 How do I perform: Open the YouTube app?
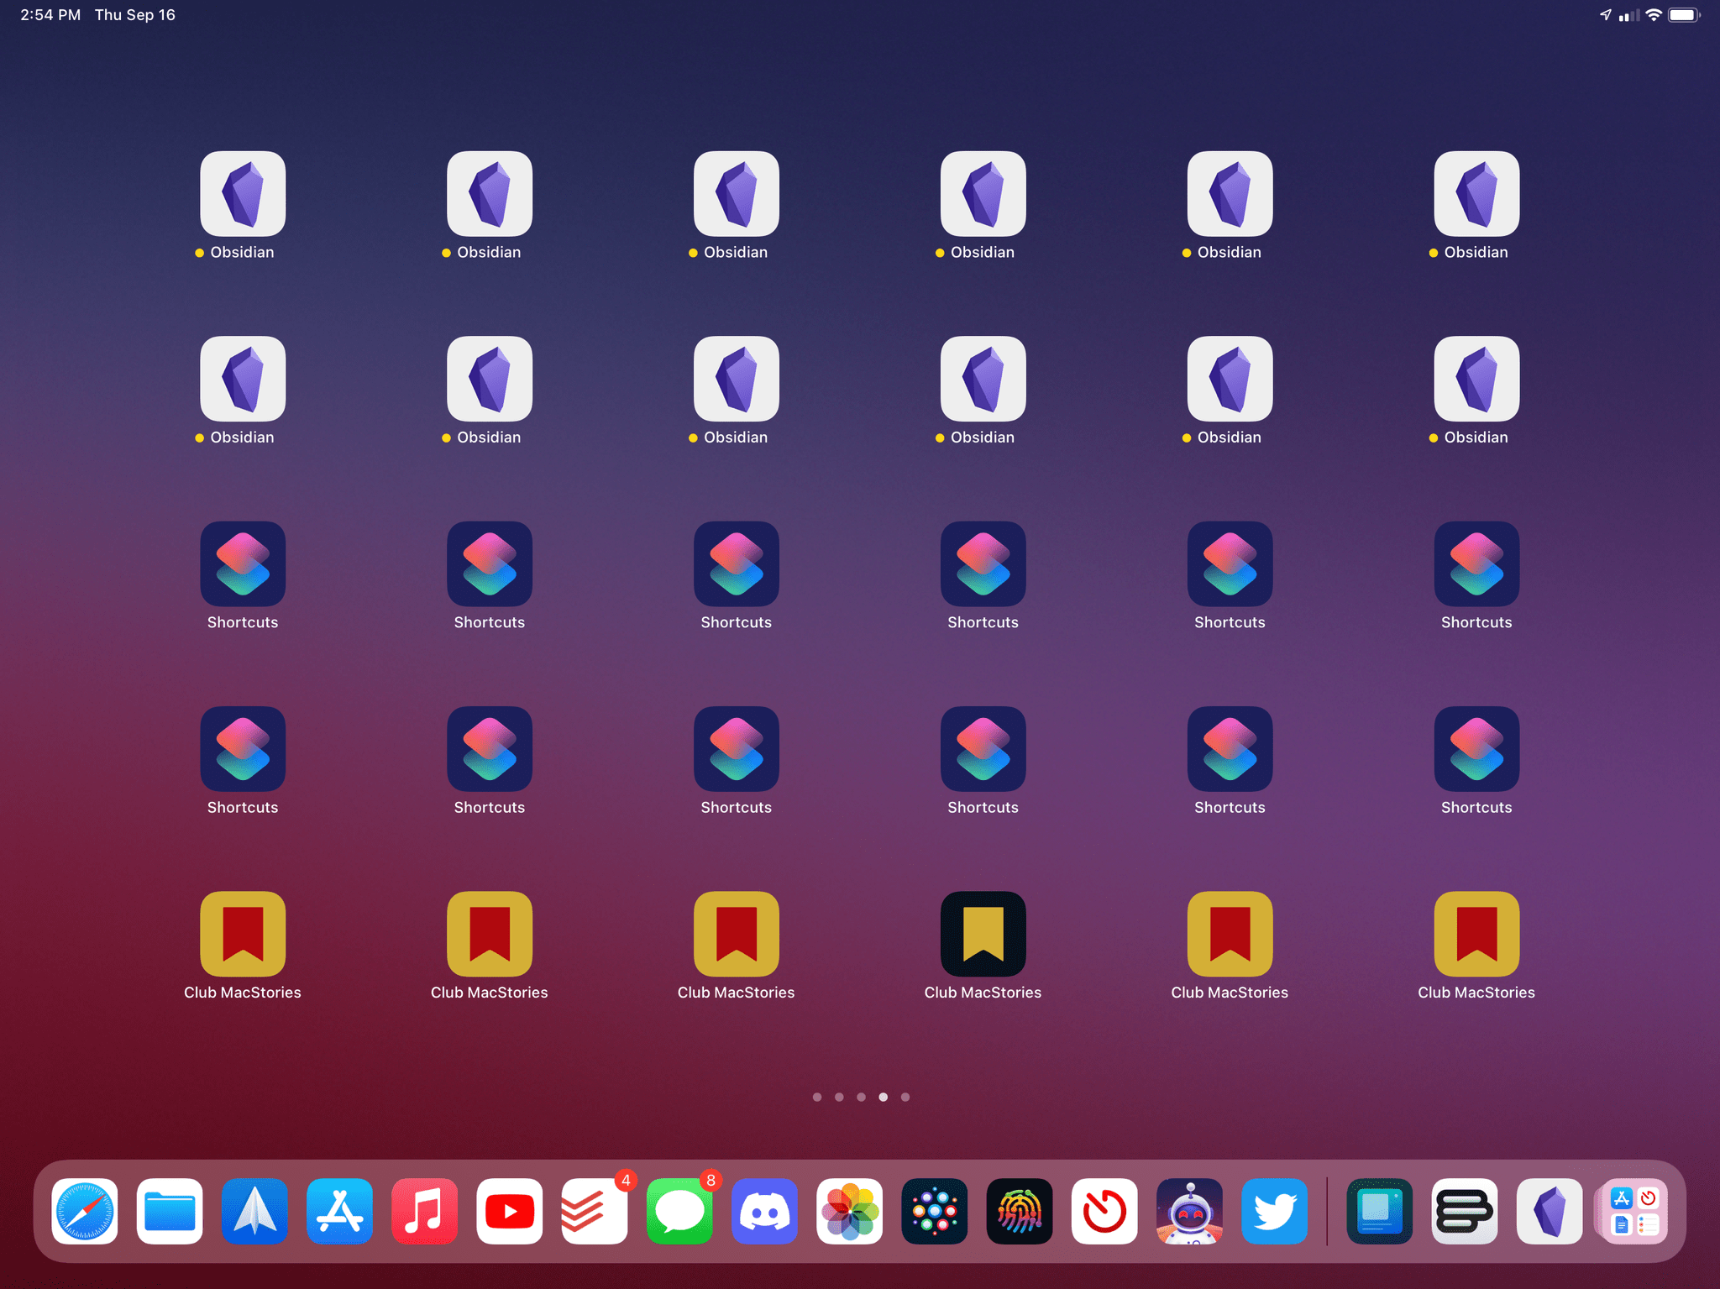(x=510, y=1211)
